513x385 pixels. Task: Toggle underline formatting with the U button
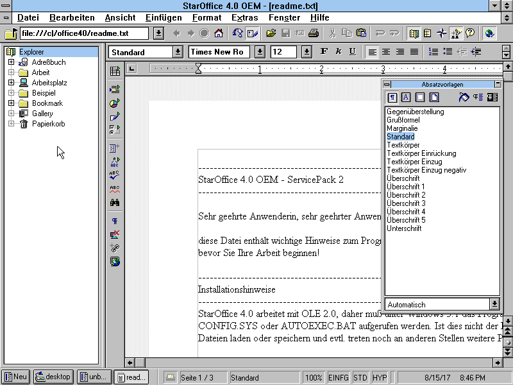tap(352, 52)
